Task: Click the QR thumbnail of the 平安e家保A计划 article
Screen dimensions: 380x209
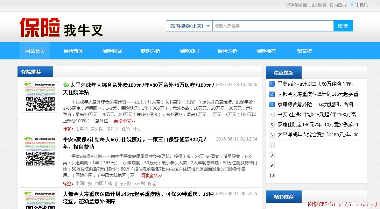Action: pyautogui.click(x=40, y=152)
